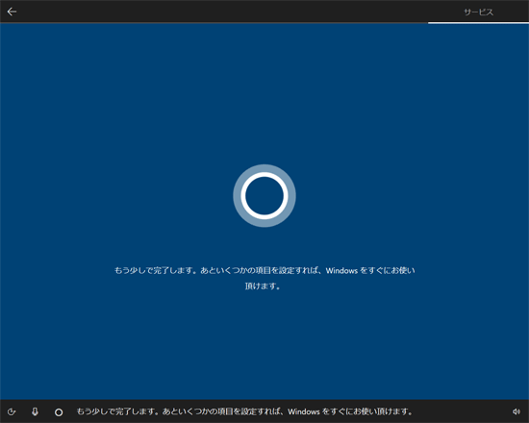Click the volume speaker icon
This screenshot has width=529, height=423.
pyautogui.click(x=516, y=411)
